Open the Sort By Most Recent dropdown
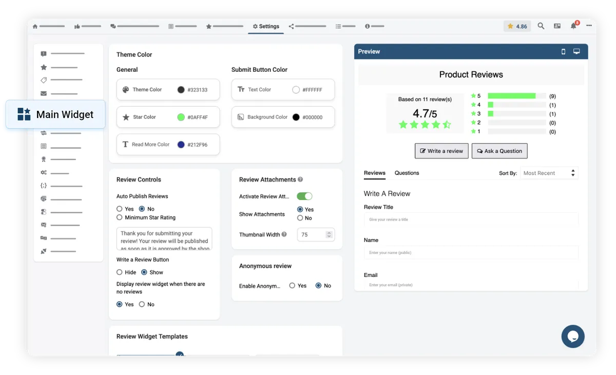Image resolution: width=616 pixels, height=375 pixels. (x=549, y=173)
